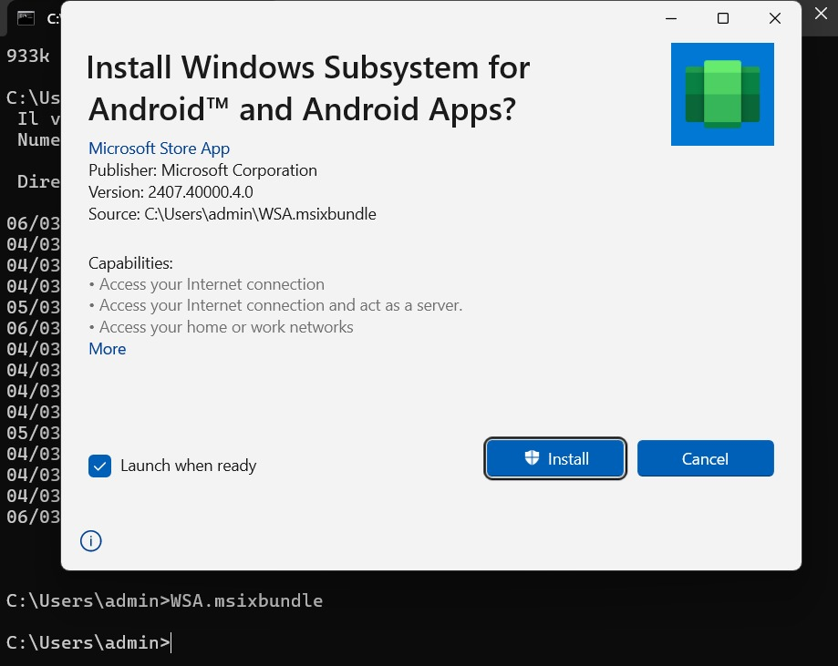Click the Source path C:\Users\admin\WSA.msixbundle text

(x=232, y=214)
